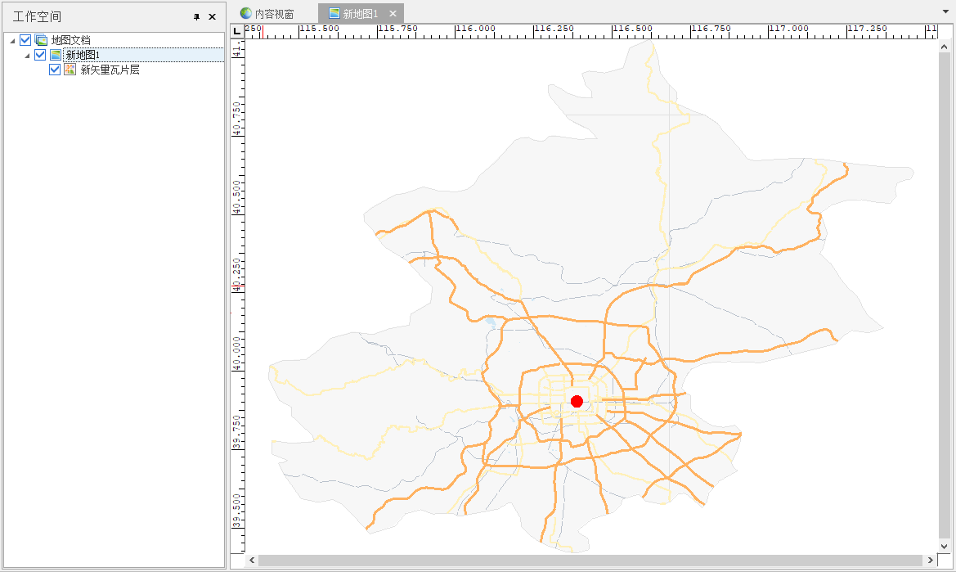956x572 pixels.
Task: Click the horizontal scrollbar left arrow
Action: tap(252, 561)
